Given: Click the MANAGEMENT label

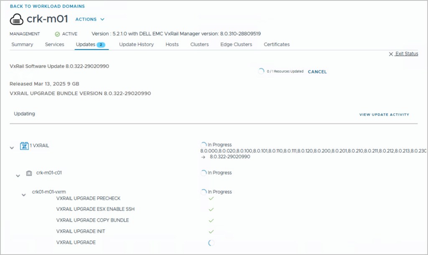Looking at the screenshot, I should pyautogui.click(x=25, y=34).
